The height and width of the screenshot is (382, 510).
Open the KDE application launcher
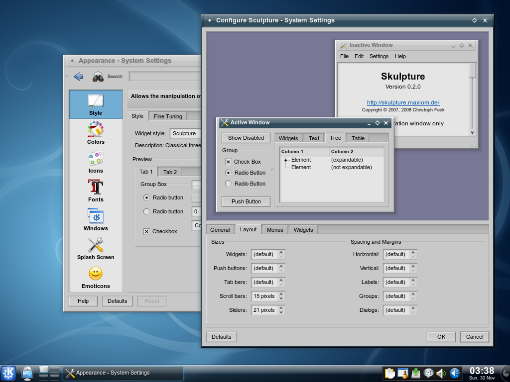pyautogui.click(x=8, y=373)
